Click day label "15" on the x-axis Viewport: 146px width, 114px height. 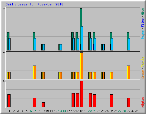point(68,111)
